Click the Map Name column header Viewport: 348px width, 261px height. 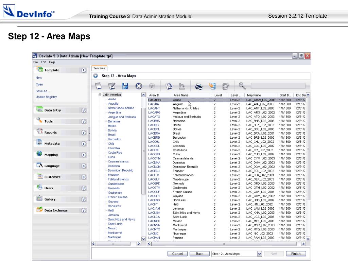pyautogui.click(x=254, y=95)
